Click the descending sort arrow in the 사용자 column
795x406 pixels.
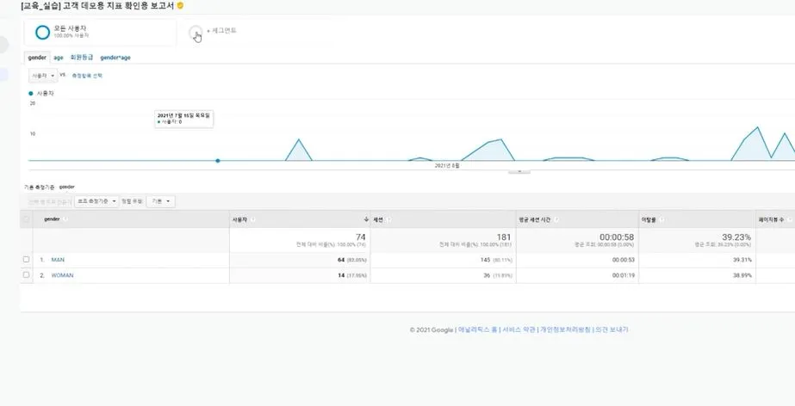point(366,219)
